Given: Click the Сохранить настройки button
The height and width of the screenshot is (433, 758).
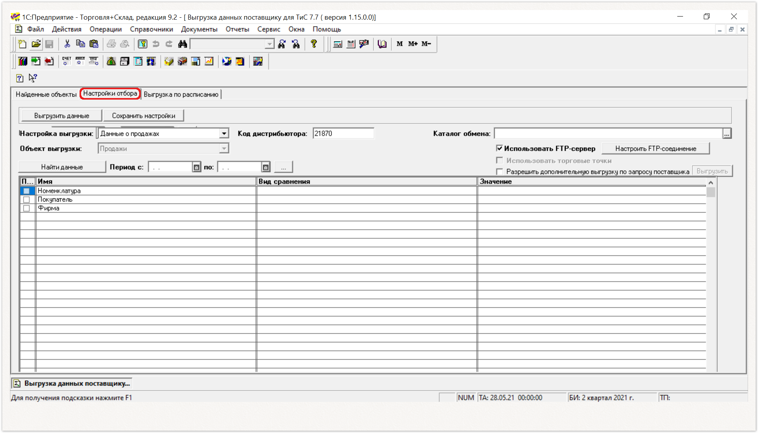Looking at the screenshot, I should pyautogui.click(x=144, y=116).
